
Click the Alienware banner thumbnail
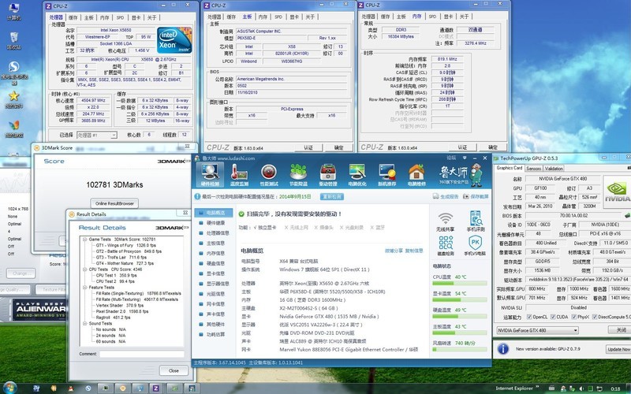coord(39,310)
